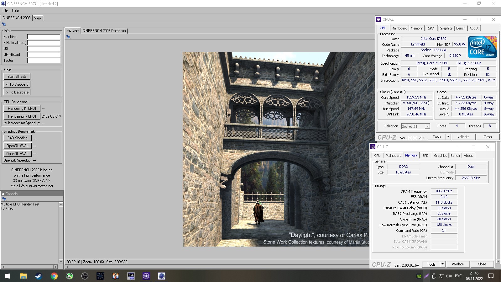The image size is (501, 282).
Task: Open the Windows Start menu
Action: click(8, 276)
